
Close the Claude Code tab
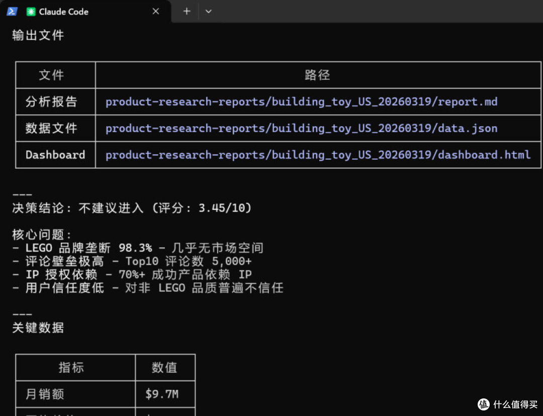coord(156,12)
